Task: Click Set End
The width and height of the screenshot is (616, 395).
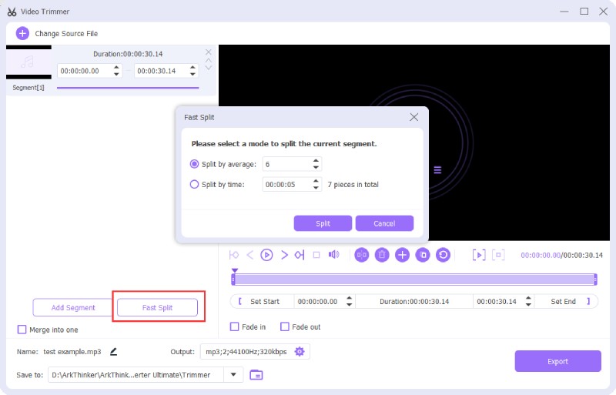Action: click(563, 302)
